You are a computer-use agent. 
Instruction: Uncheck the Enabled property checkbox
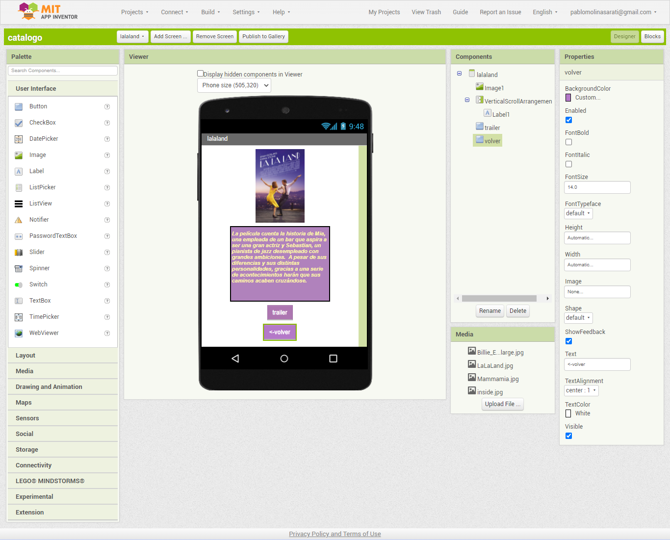568,120
